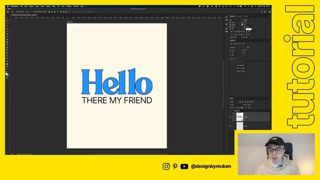This screenshot has height=180, width=320.
Task: Click the Home icon in options bar
Action: coord(8,12)
